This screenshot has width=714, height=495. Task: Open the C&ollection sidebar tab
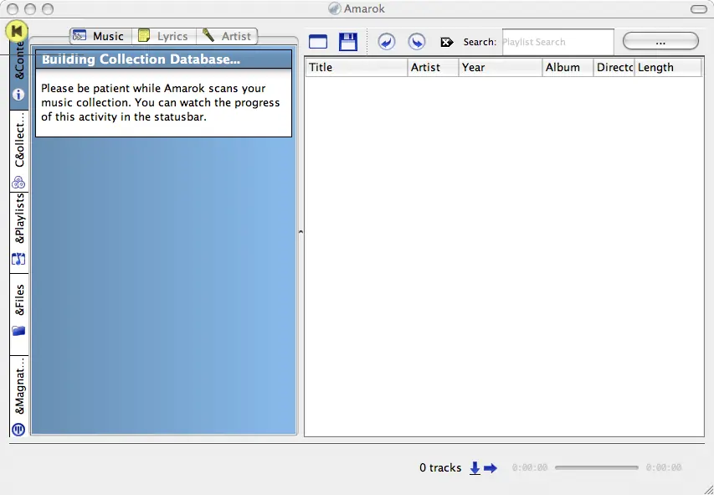(x=18, y=151)
